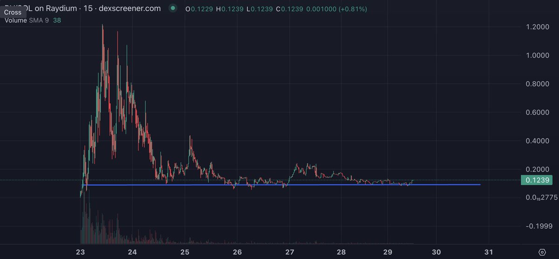Click the 'Volume' indicator legend label
Image resolution: width=559 pixels, height=259 pixels.
16,20
